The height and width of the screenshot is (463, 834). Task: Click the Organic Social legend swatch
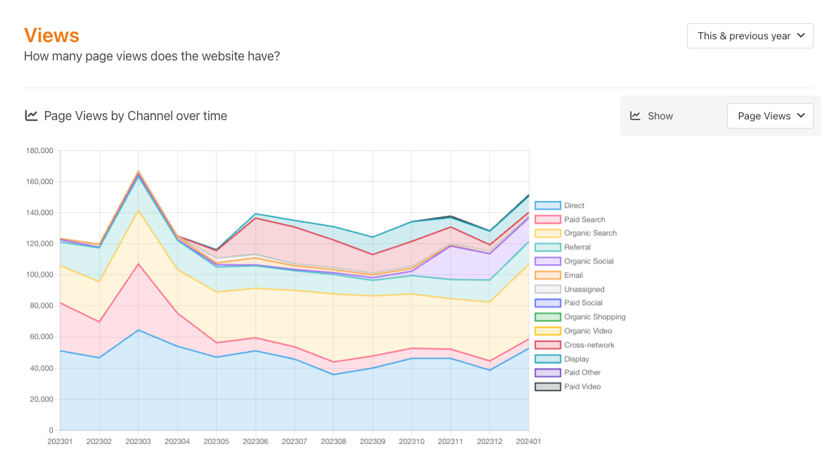tap(548, 261)
